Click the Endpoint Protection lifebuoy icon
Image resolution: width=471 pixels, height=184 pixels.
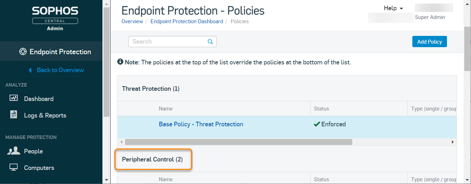(x=23, y=52)
